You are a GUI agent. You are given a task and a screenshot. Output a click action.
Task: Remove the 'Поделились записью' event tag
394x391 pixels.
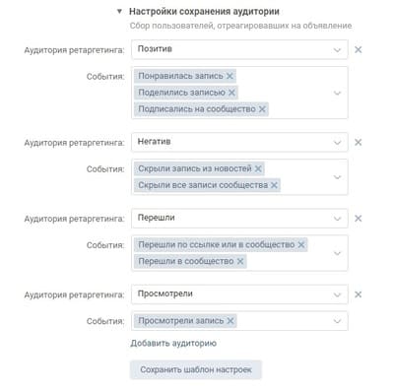tap(231, 93)
